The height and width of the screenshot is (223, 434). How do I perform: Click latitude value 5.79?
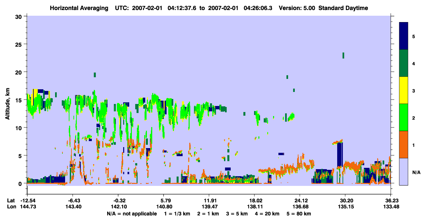[x=164, y=201]
